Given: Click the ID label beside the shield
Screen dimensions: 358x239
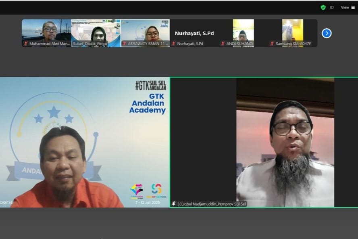Looking at the screenshot, I should click(x=332, y=7).
